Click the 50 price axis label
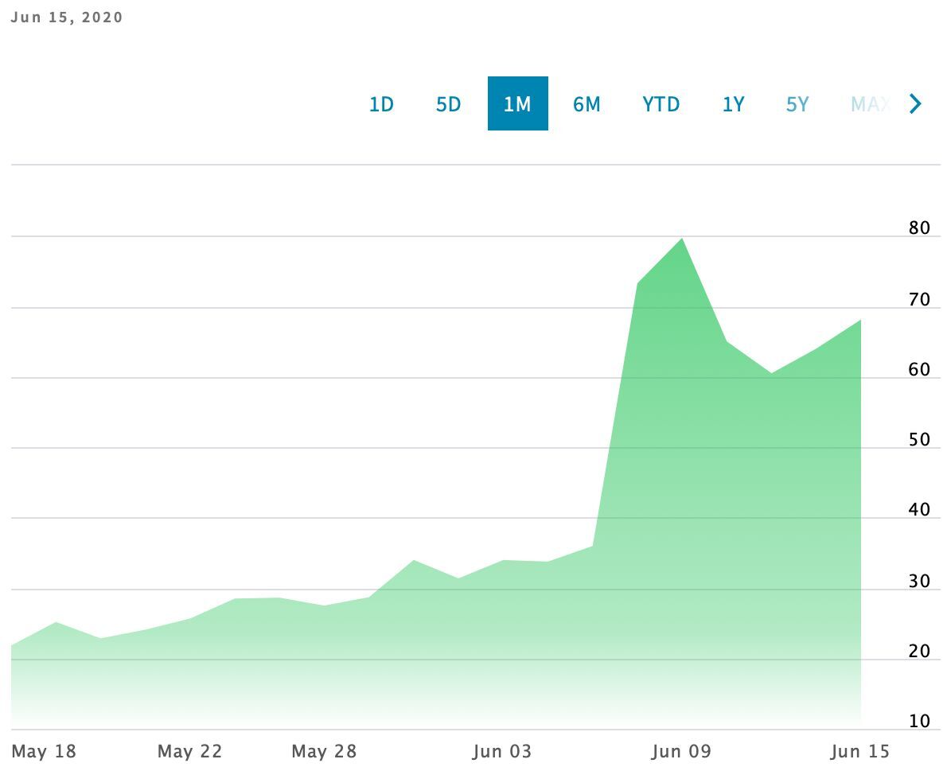This screenshot has height=767, width=947. (919, 440)
